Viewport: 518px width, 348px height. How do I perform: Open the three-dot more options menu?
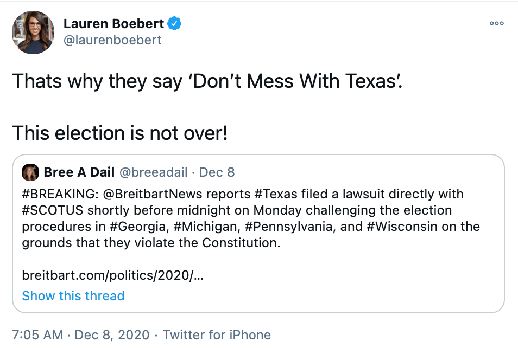(x=496, y=24)
